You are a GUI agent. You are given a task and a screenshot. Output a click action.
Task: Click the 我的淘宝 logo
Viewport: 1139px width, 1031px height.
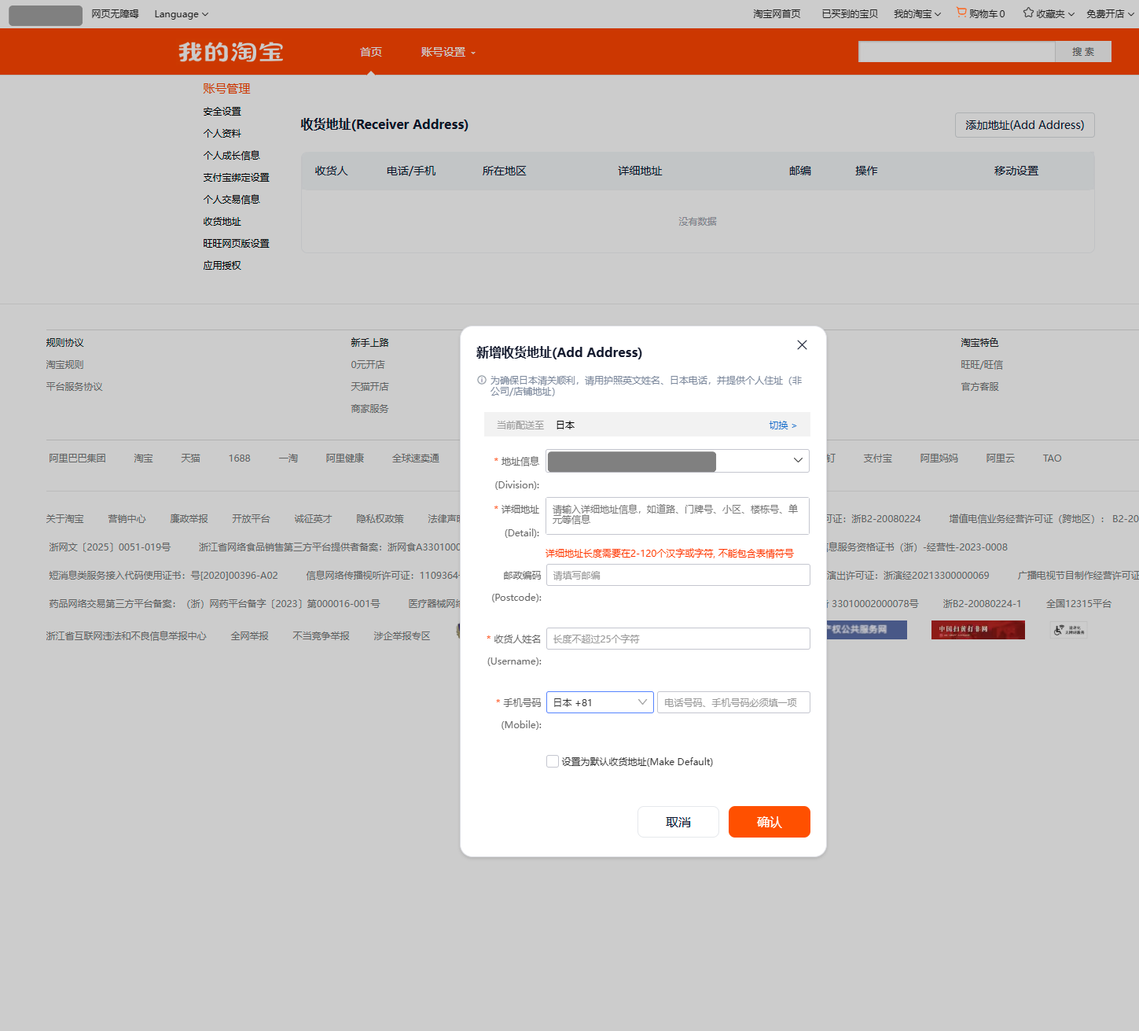click(230, 52)
